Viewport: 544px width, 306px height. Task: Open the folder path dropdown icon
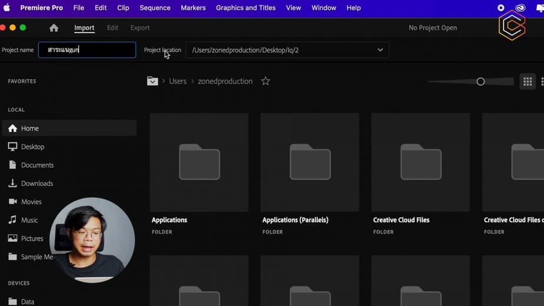152,81
